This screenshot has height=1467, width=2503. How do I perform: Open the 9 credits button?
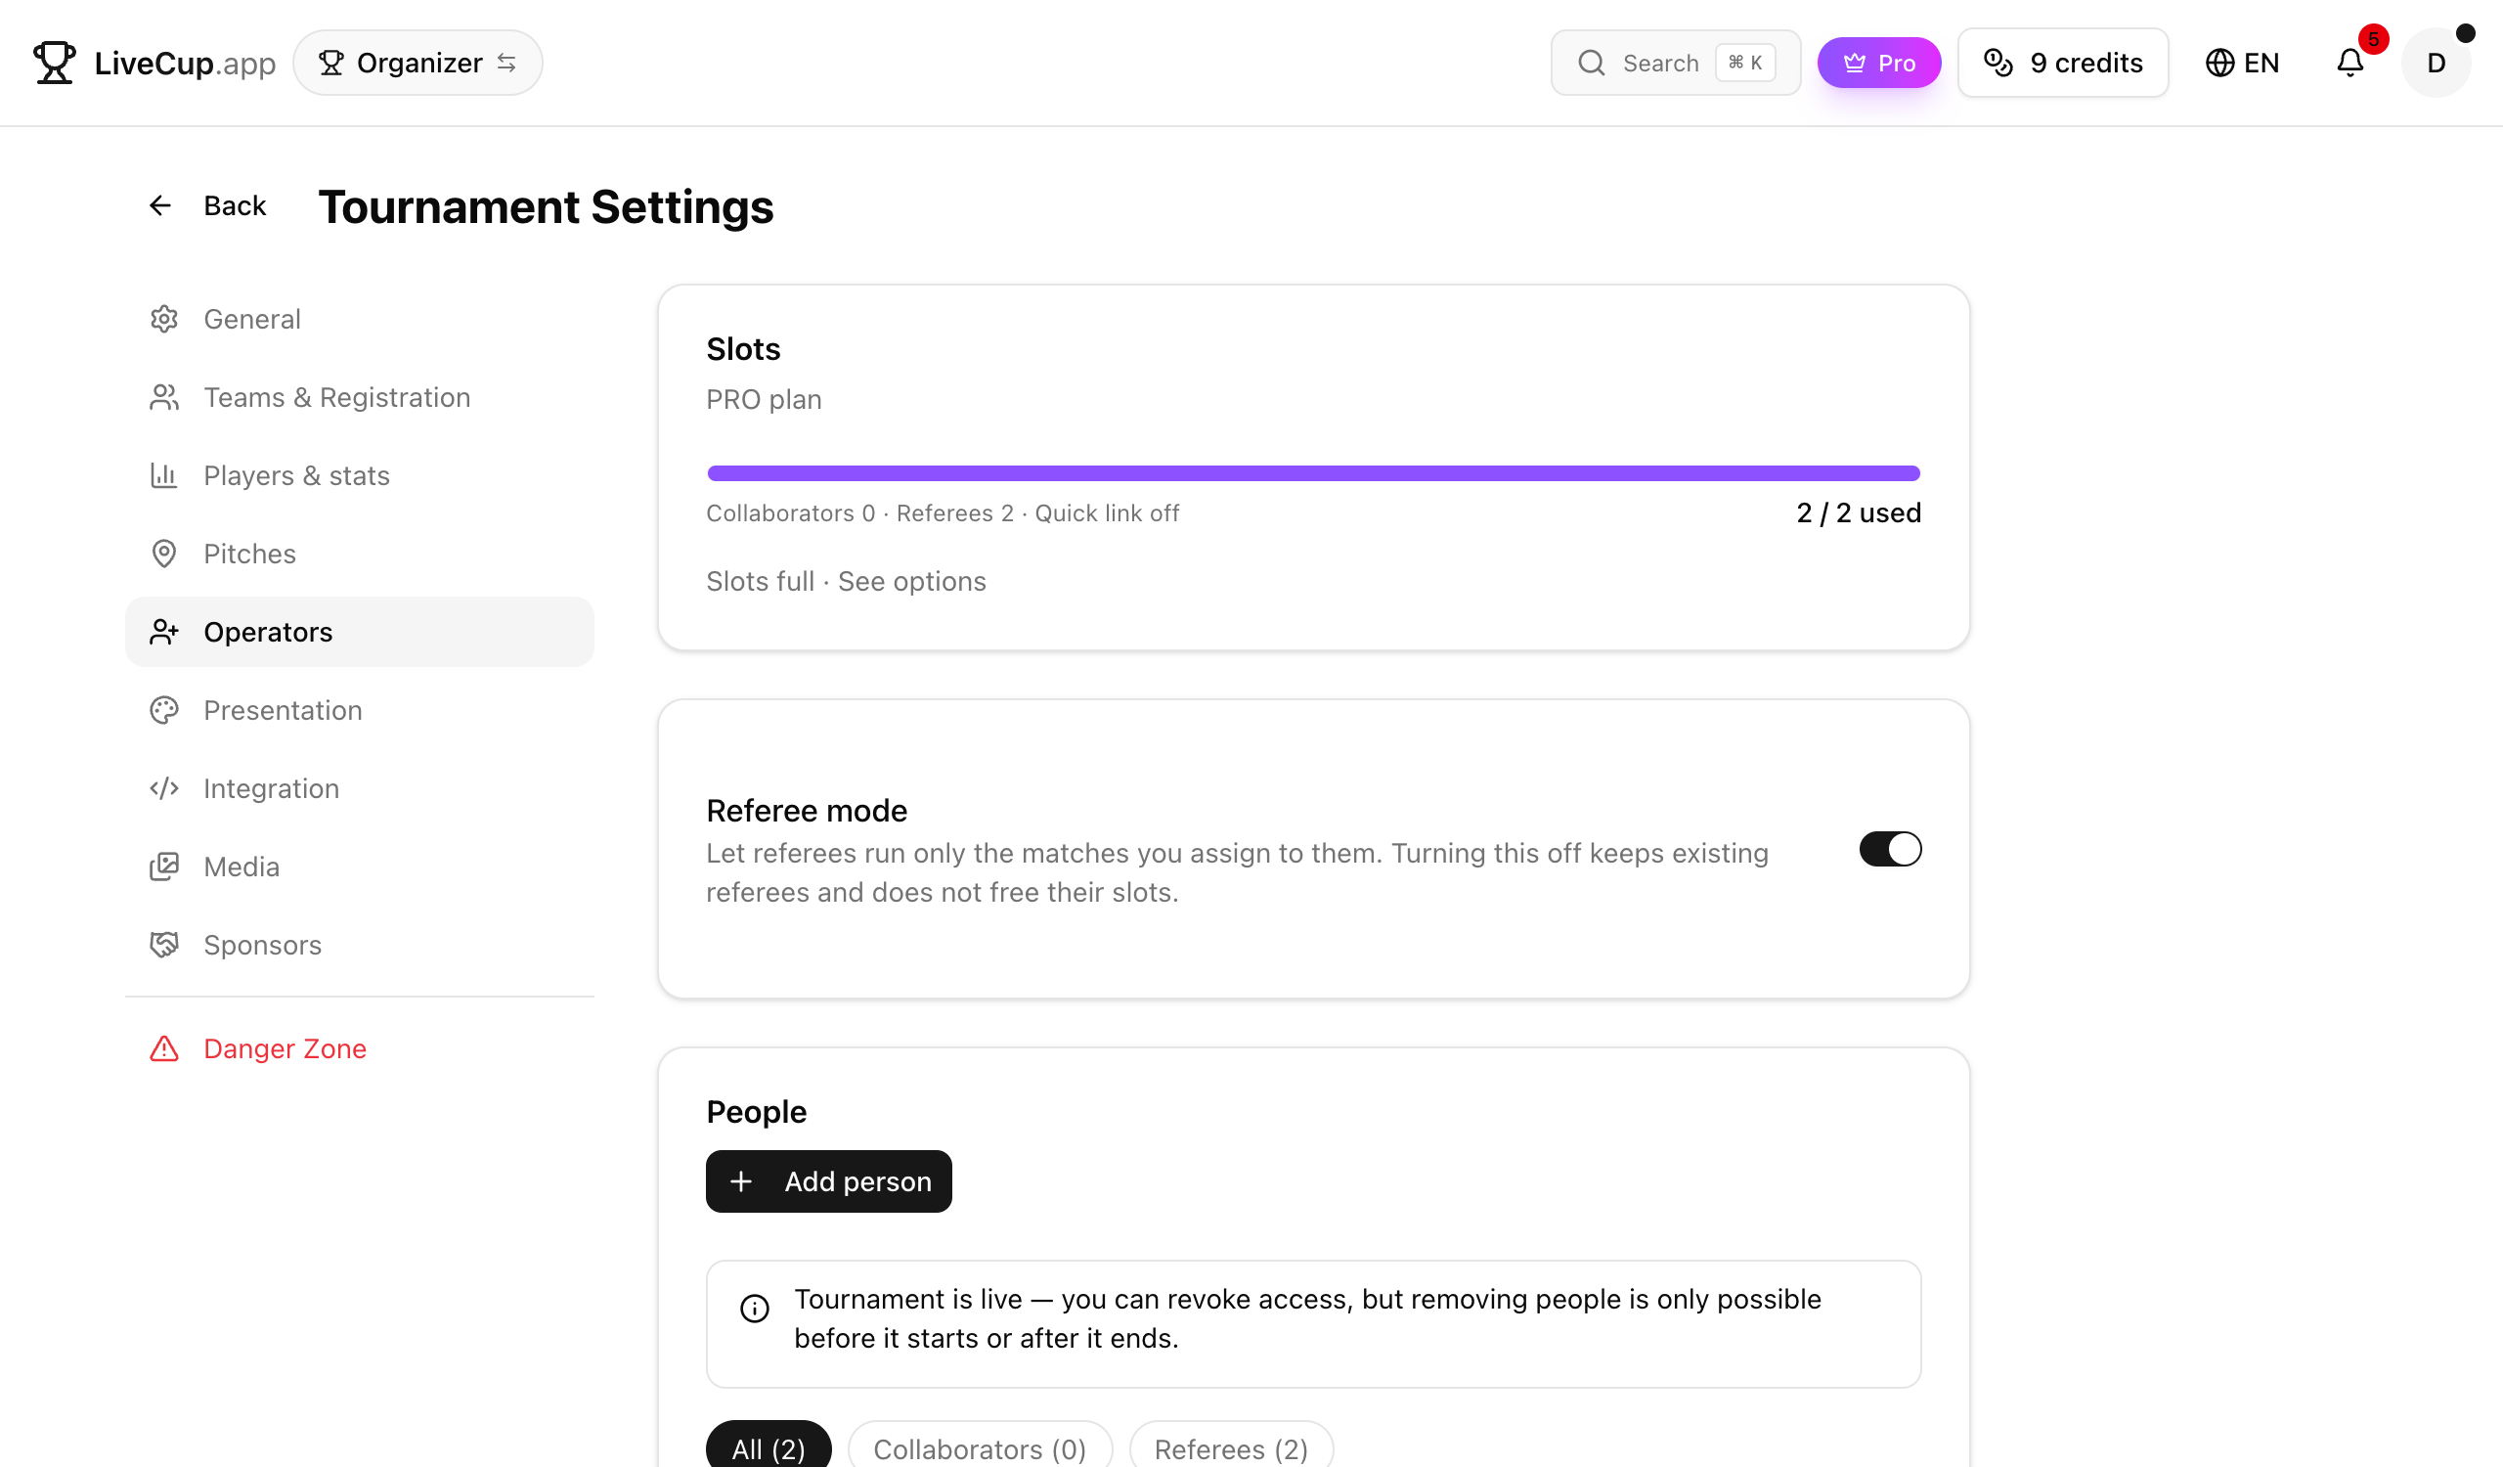2063,63
